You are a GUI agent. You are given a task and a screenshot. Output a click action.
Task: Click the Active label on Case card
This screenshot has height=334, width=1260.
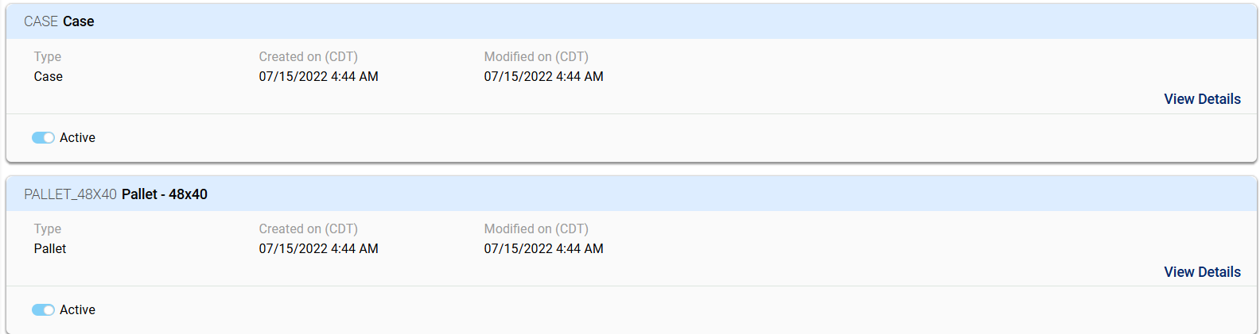77,138
